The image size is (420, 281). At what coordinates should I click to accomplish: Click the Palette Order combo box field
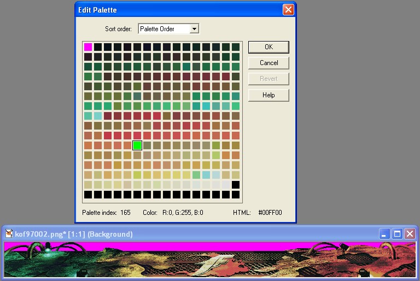point(168,28)
